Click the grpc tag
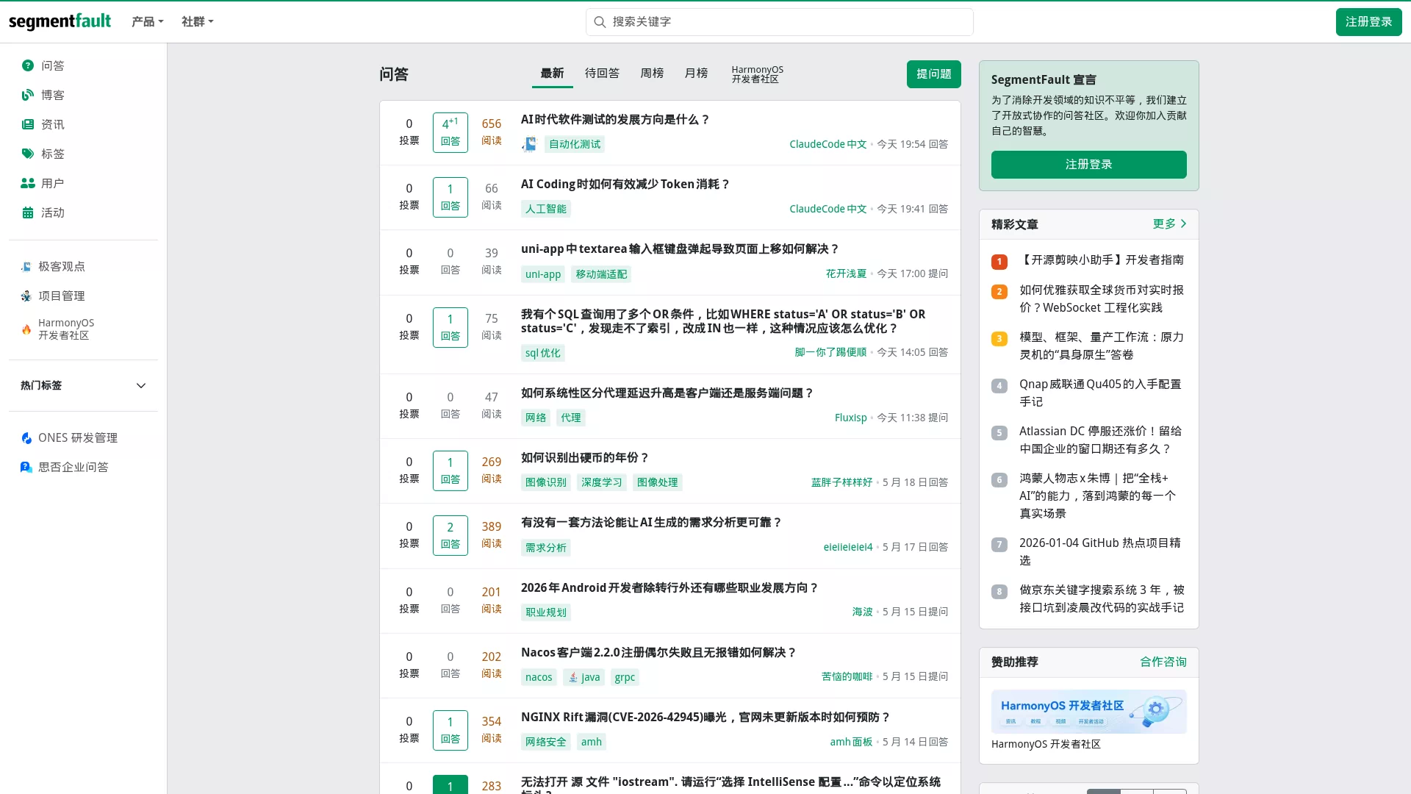1411x794 pixels. pos(625,677)
